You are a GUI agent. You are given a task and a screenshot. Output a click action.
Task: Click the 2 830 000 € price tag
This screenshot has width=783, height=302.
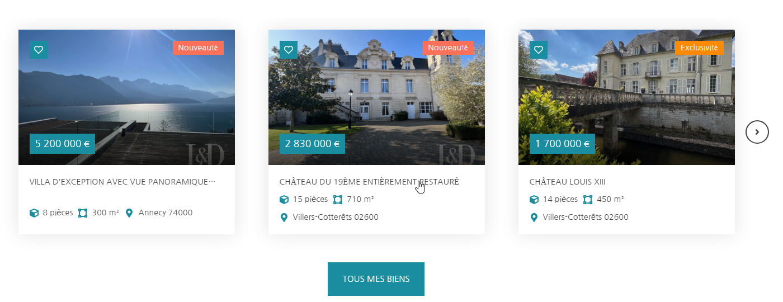312,144
